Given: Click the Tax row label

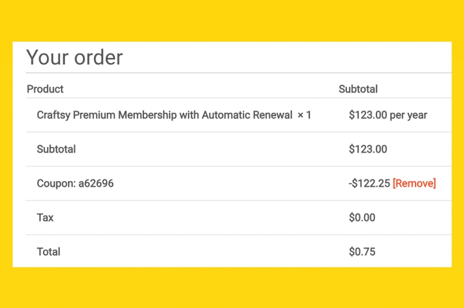Looking at the screenshot, I should pyautogui.click(x=45, y=218).
